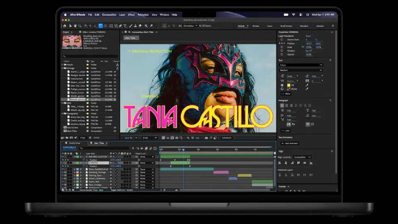Hide the Wrestling_Footage layer eye
Image resolution: width=398 pixels, height=224 pixels.
pyautogui.click(x=63, y=172)
